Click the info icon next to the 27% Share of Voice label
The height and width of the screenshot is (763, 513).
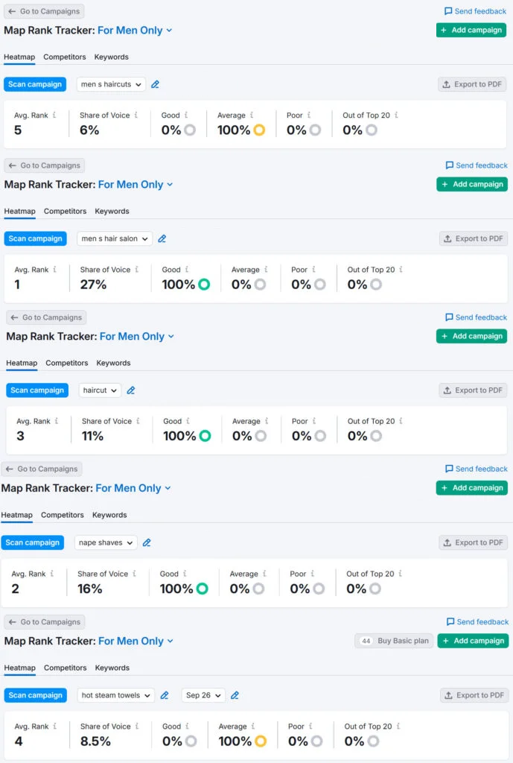click(138, 270)
